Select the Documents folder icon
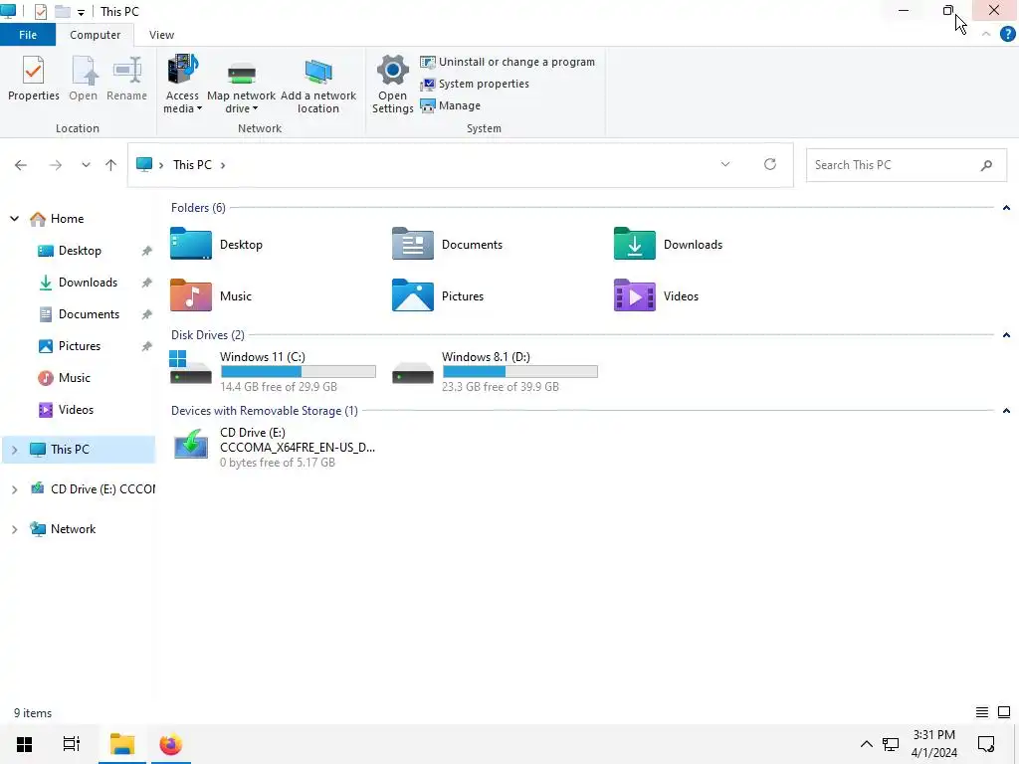 coord(413,245)
